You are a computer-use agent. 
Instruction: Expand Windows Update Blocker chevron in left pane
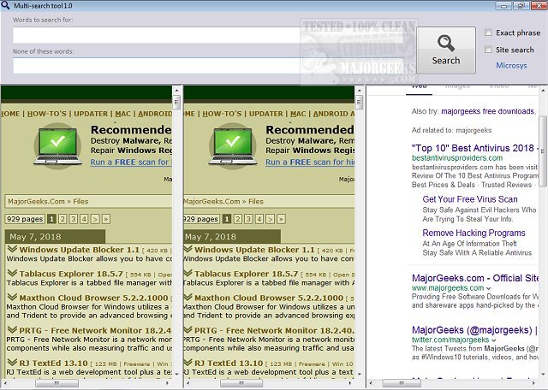point(12,249)
